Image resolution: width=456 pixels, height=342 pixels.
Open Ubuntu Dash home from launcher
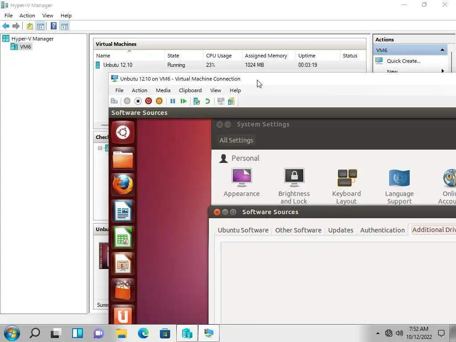pos(123,133)
